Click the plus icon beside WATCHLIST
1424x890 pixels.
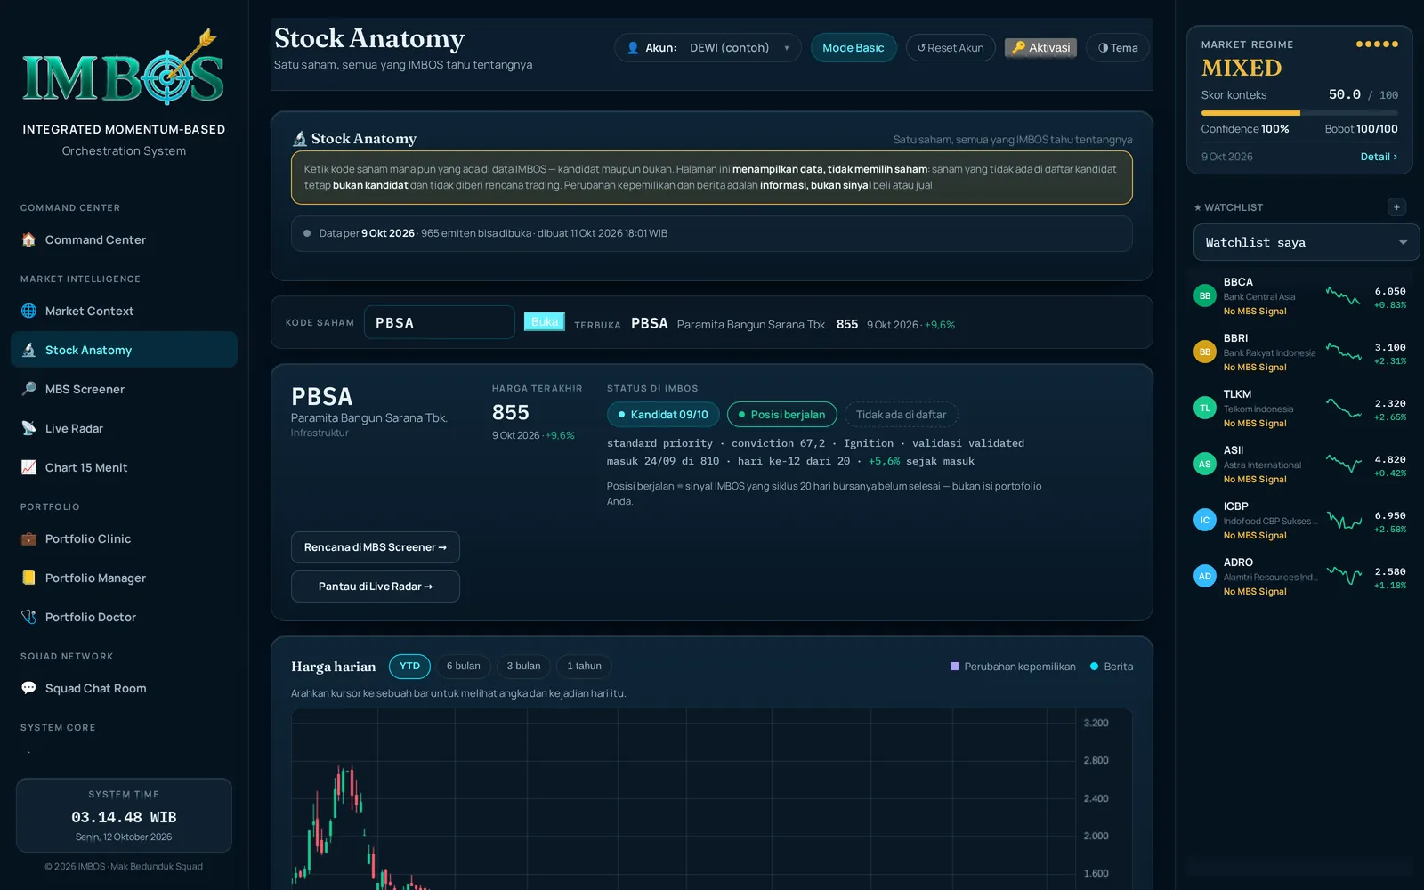point(1396,207)
